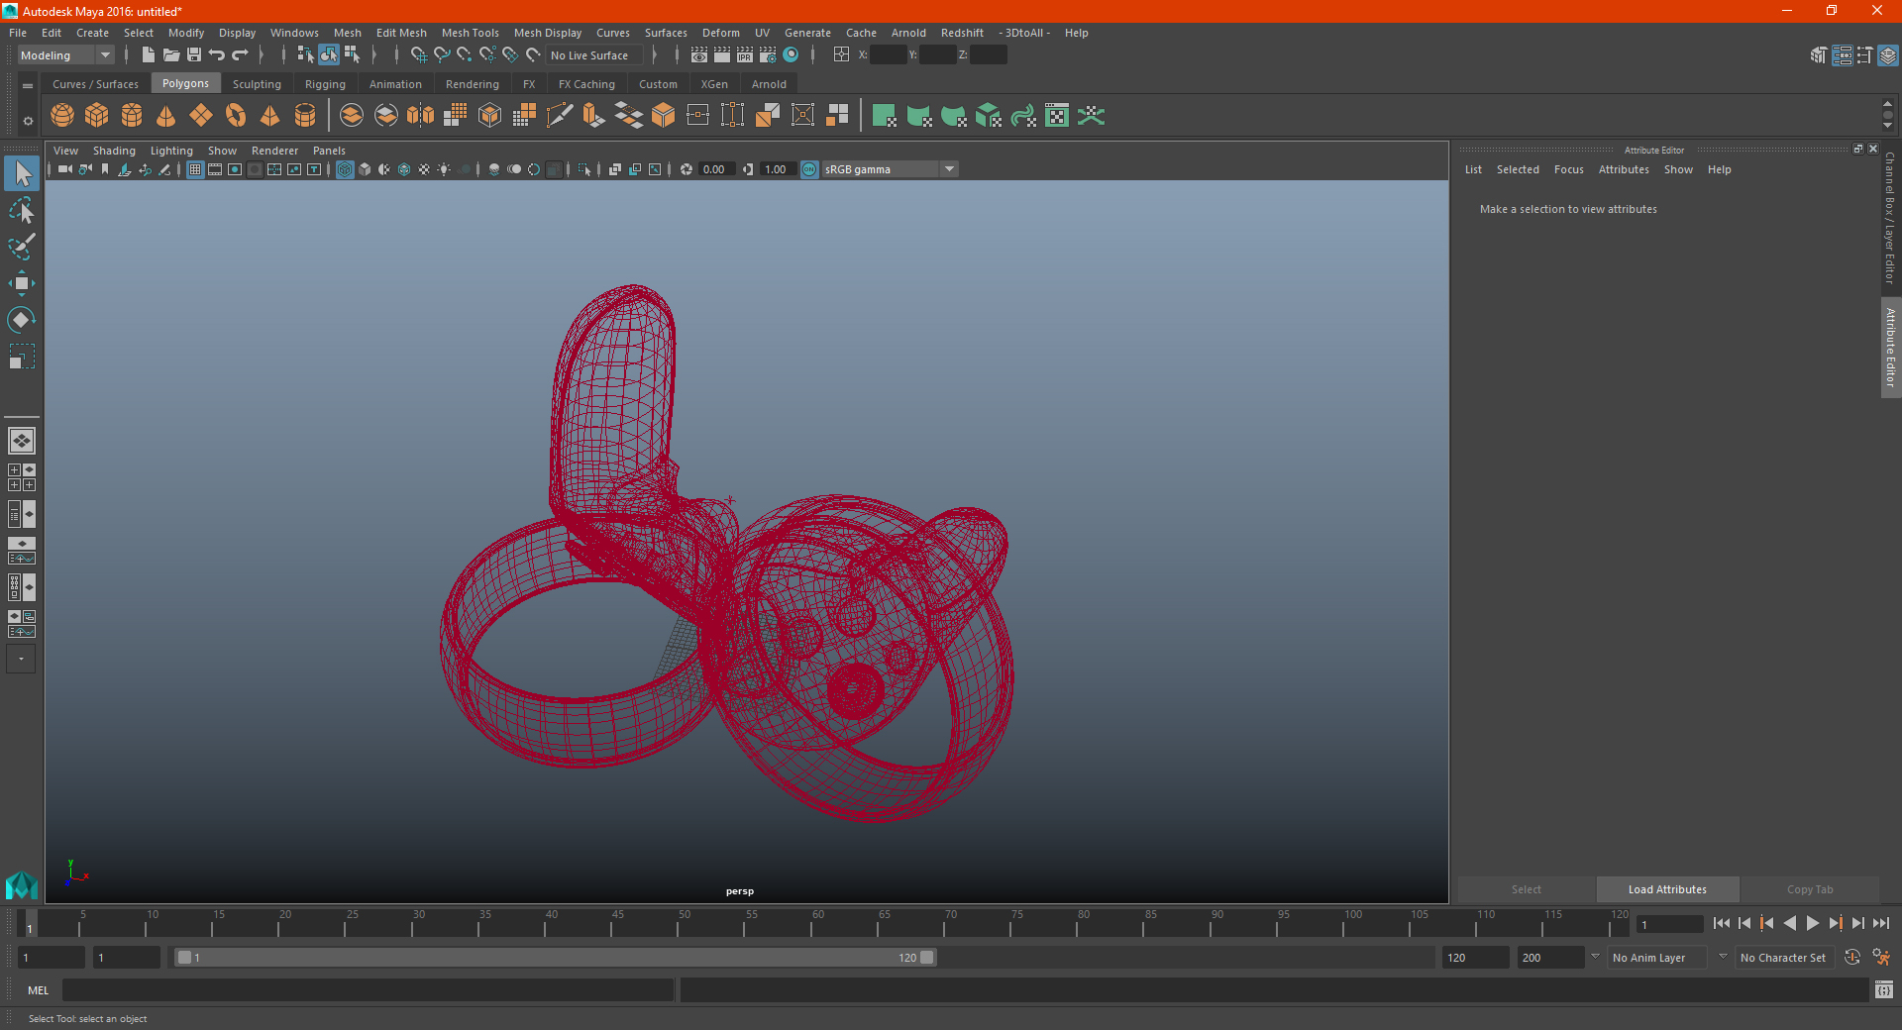
Task: Toggle Auto Keyframe button
Action: [1852, 958]
